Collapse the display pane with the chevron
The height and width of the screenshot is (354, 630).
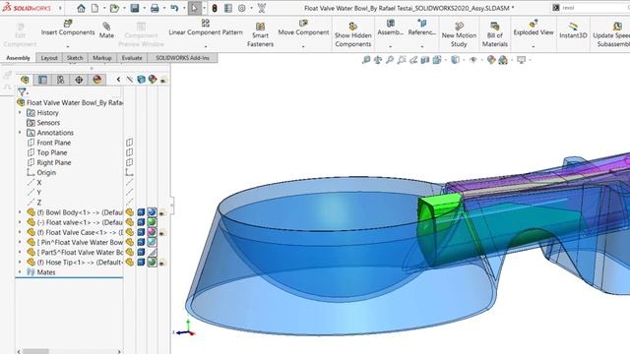pyautogui.click(x=118, y=80)
